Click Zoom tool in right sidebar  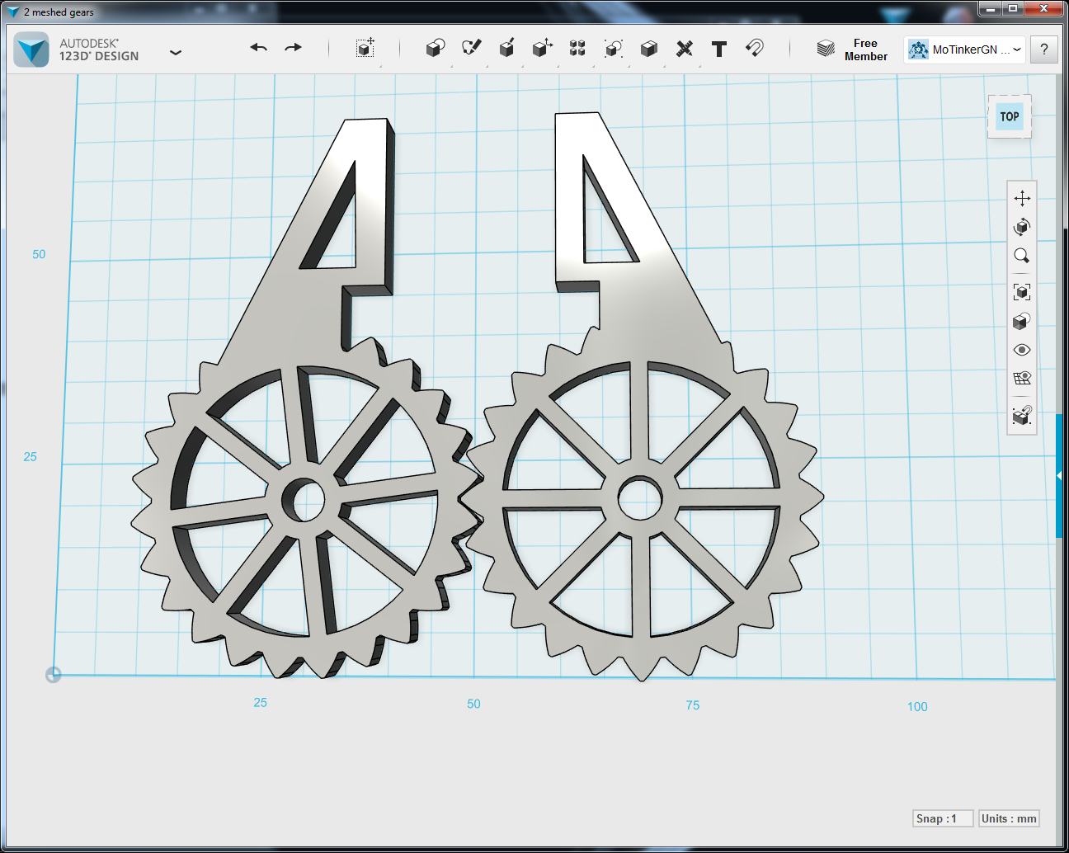[1021, 256]
